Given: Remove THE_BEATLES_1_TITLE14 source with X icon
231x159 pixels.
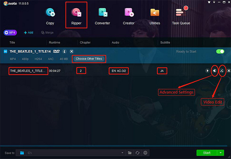Looking at the screenshot, I should (72, 51).
